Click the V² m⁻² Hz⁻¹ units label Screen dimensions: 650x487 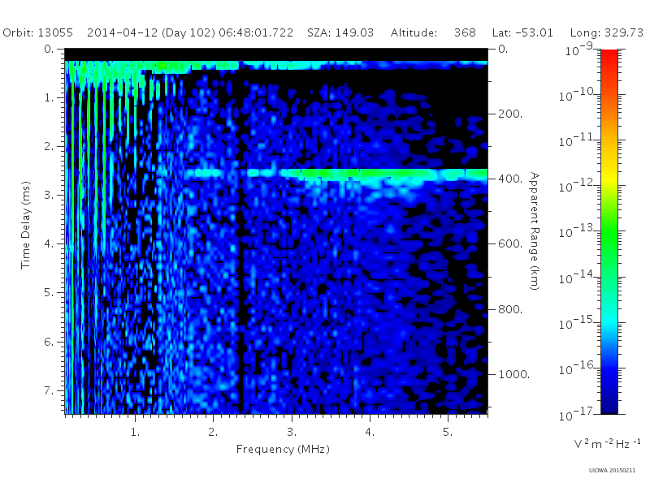tap(607, 444)
